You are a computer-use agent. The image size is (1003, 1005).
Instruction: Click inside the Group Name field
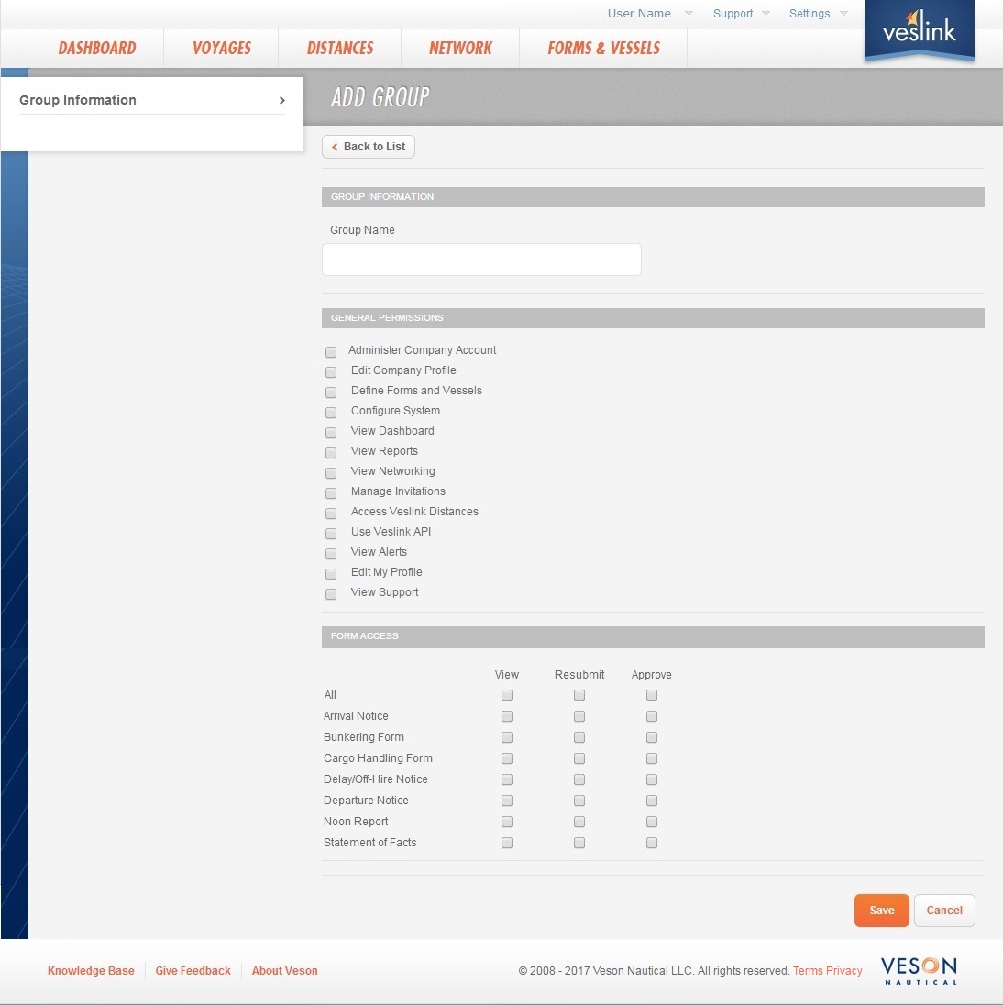(x=481, y=260)
